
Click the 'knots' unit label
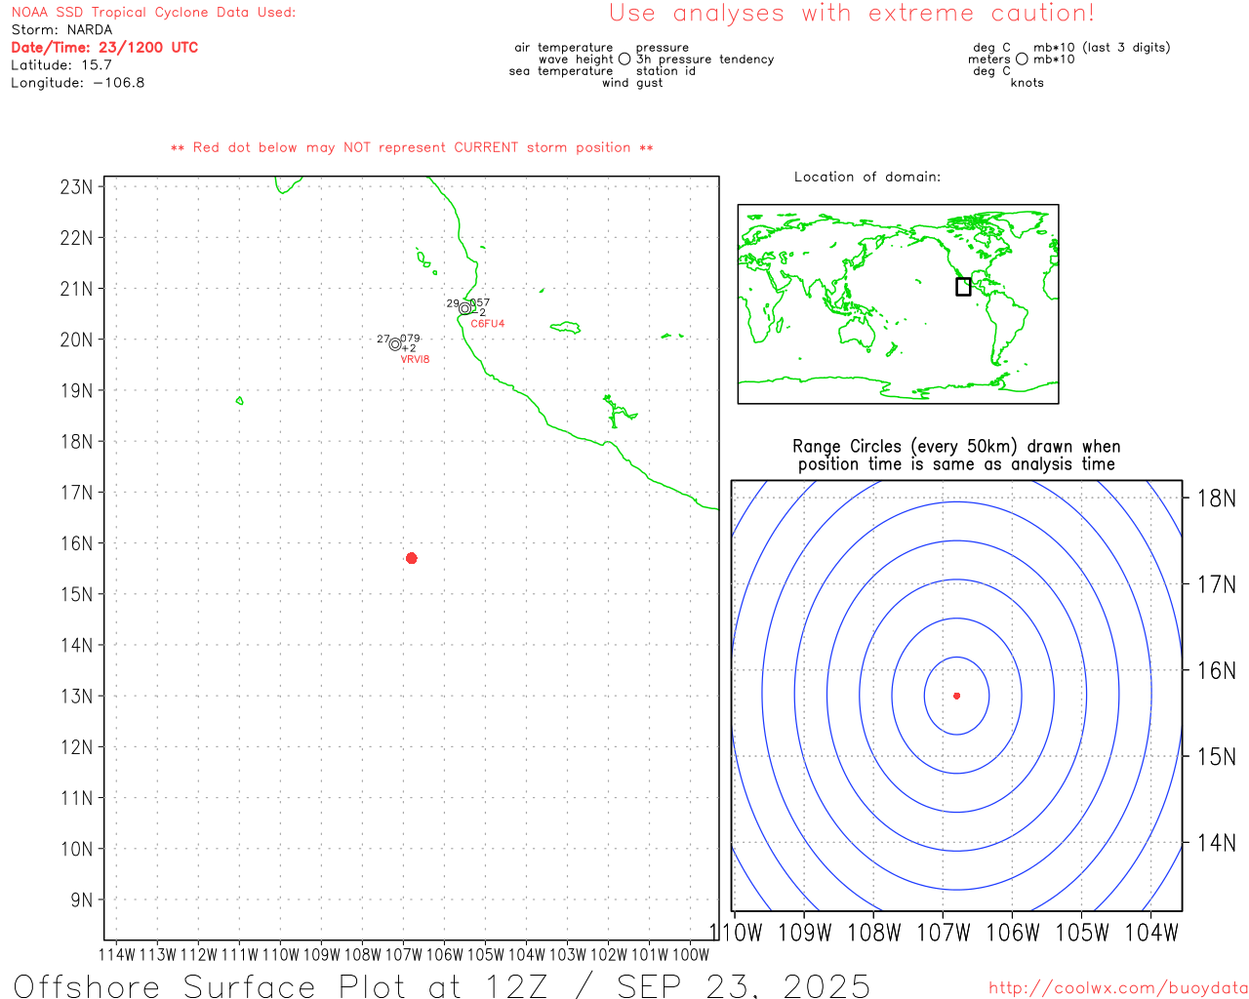click(x=1027, y=83)
